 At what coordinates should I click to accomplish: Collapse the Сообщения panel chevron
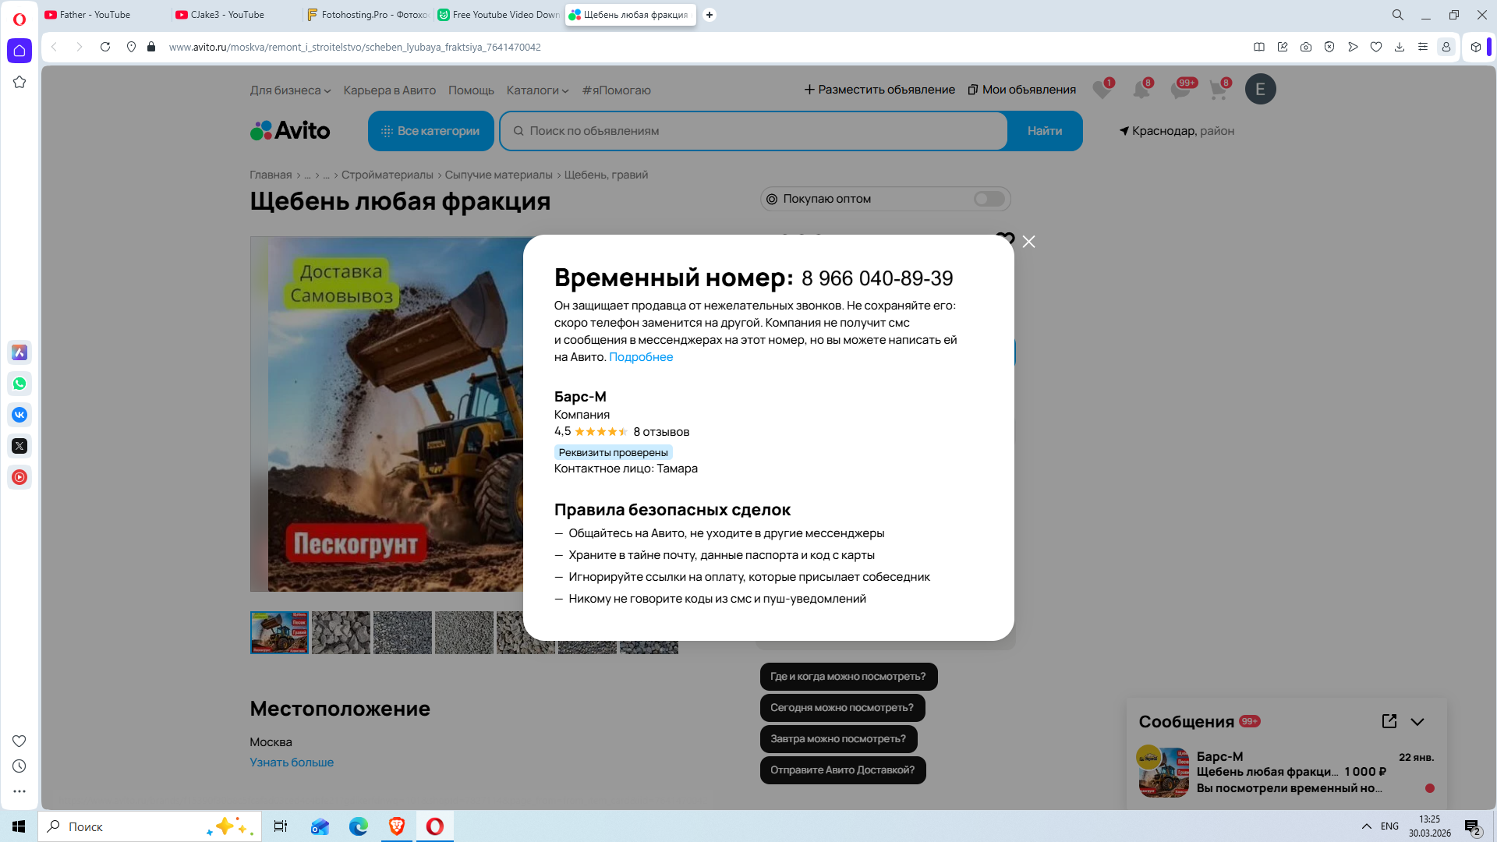[1417, 721]
